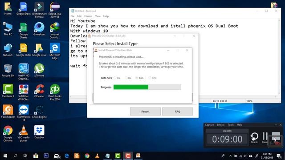Click the FAQ button
Viewport: 285px width, 160px height.
tap(177, 112)
